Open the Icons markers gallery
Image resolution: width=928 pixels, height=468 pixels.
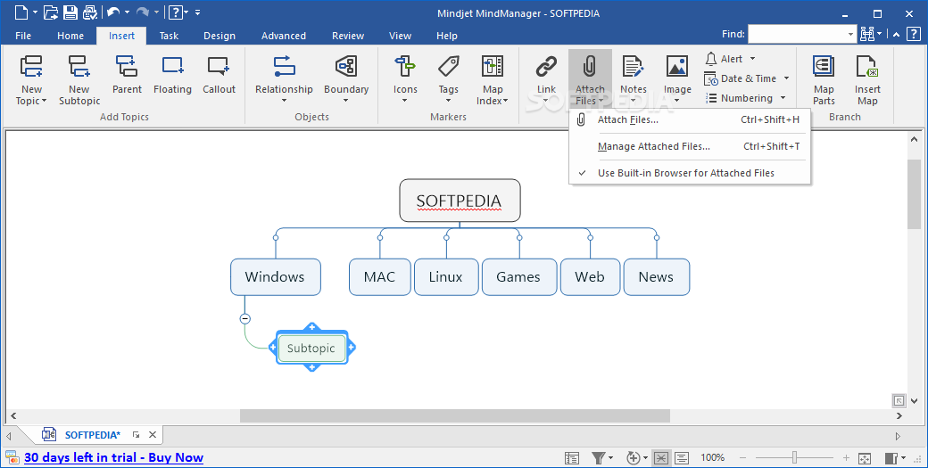coord(405,78)
